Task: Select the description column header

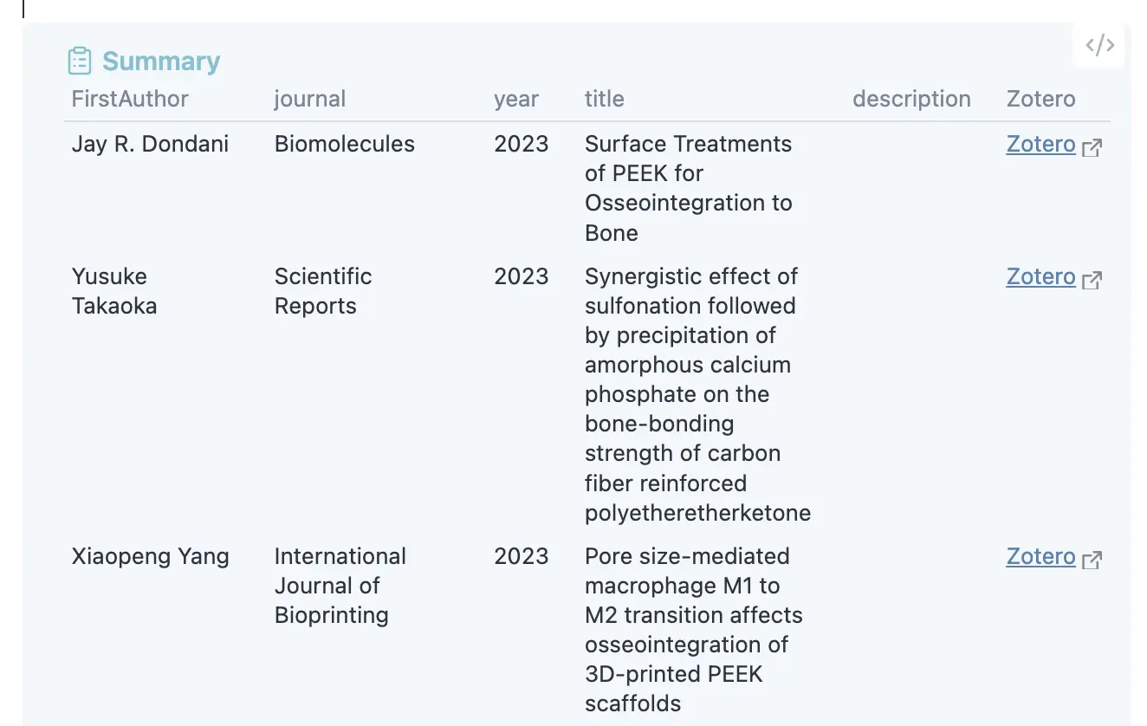Action: tap(911, 99)
